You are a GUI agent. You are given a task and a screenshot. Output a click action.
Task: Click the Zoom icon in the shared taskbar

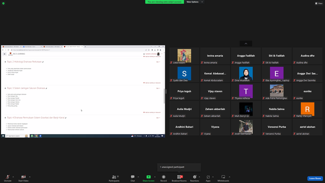tap(41, 136)
